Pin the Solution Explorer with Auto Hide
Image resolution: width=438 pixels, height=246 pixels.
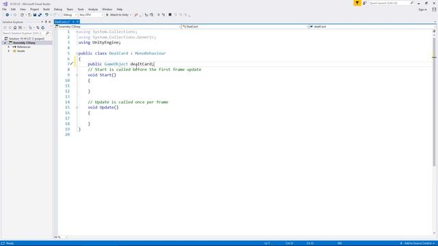46,22
